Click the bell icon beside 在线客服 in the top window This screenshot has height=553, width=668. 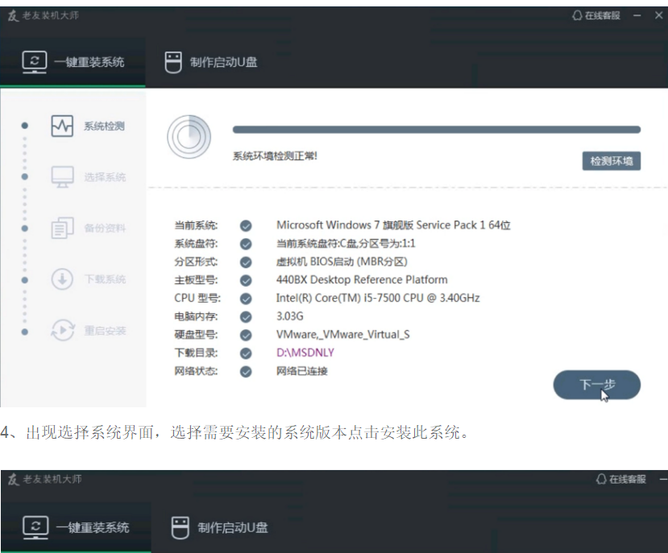pyautogui.click(x=577, y=16)
